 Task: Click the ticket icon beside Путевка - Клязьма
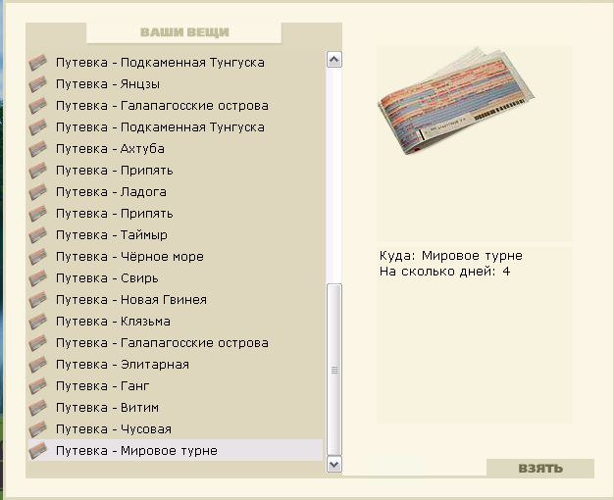pos(38,321)
